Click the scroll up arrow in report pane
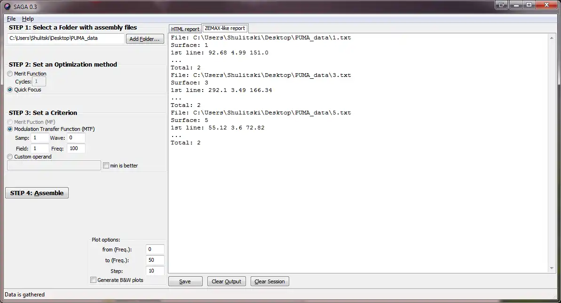Screen dimensions: 561x303 point(551,38)
